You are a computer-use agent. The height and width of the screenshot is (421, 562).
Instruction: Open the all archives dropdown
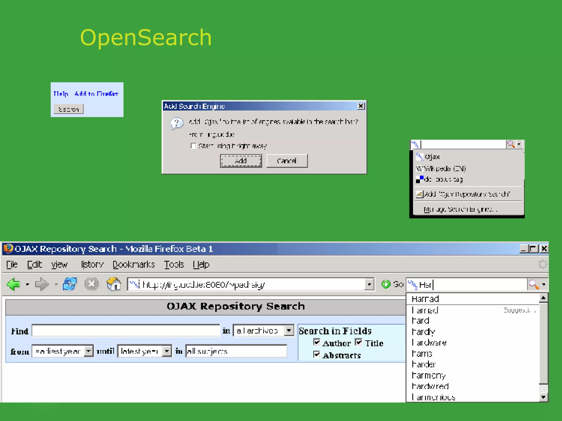(289, 330)
